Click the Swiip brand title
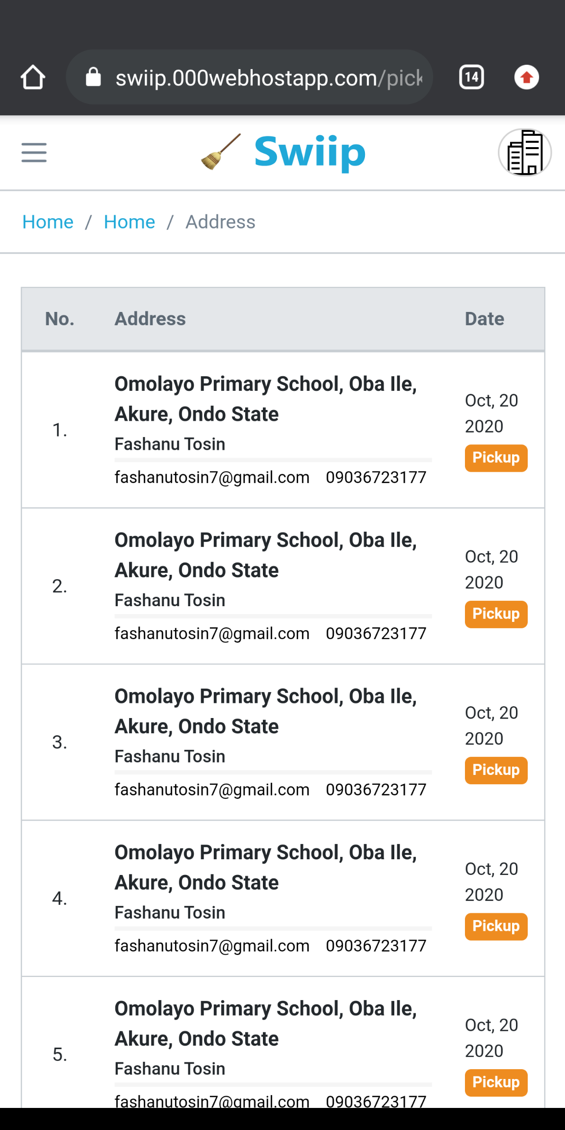The width and height of the screenshot is (565, 1130). (309, 153)
